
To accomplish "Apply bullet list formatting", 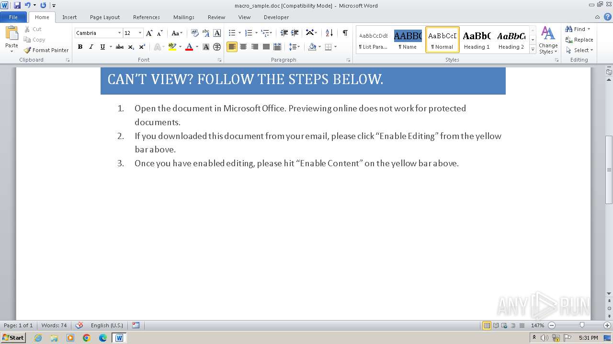I will 232,33.
